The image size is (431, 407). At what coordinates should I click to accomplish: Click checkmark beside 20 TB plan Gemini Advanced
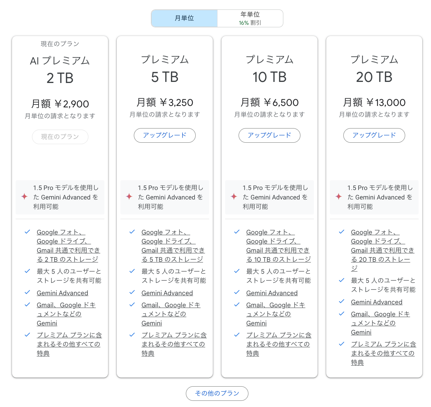point(342,302)
